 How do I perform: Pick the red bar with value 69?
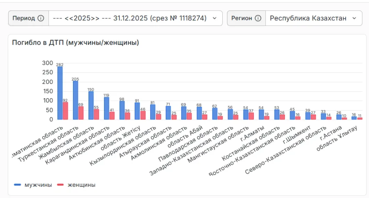[81, 113]
